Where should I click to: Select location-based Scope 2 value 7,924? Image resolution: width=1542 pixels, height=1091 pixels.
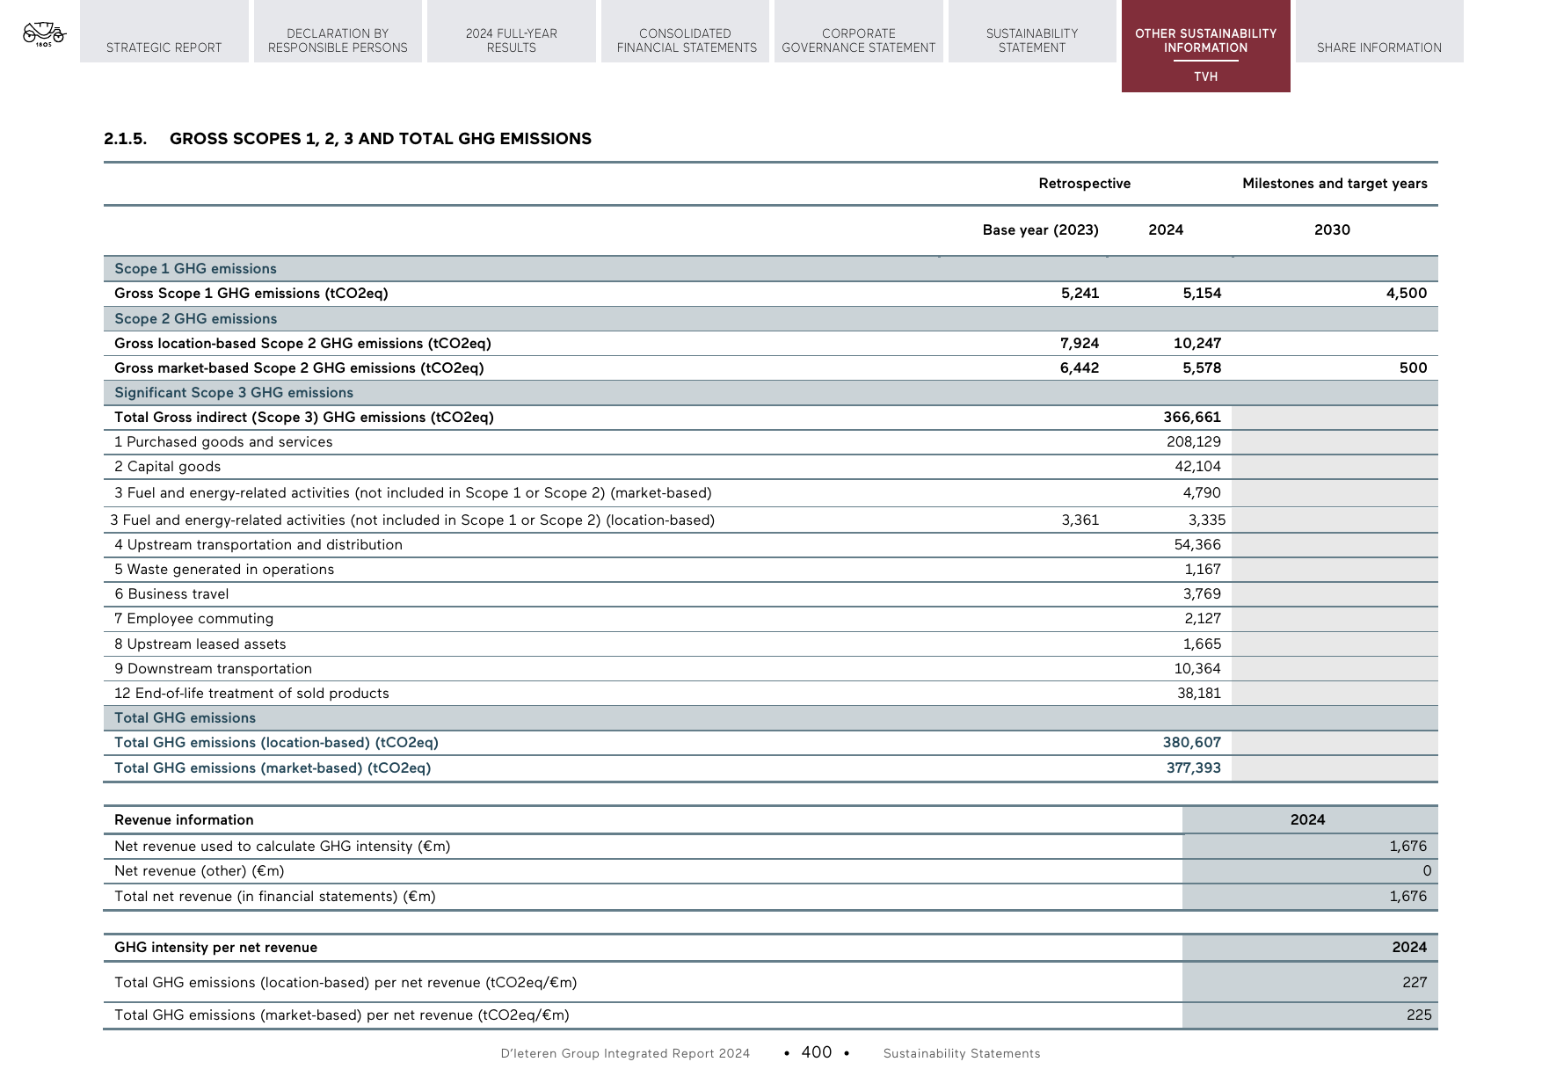point(1080,344)
